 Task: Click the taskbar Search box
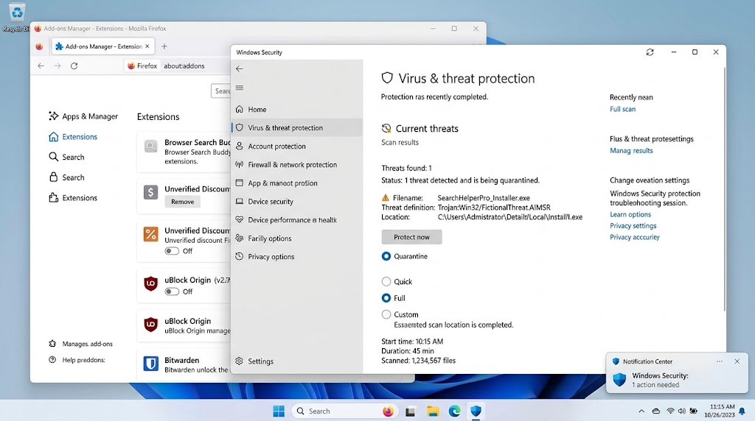(335, 411)
